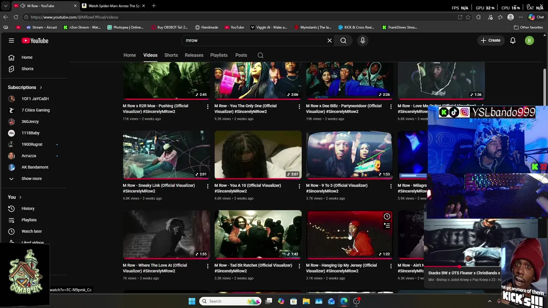Open the YouTube hamburger guide menu
The width and height of the screenshot is (548, 308).
(12, 41)
